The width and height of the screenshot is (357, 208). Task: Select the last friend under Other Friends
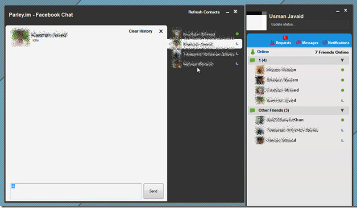[299, 140]
